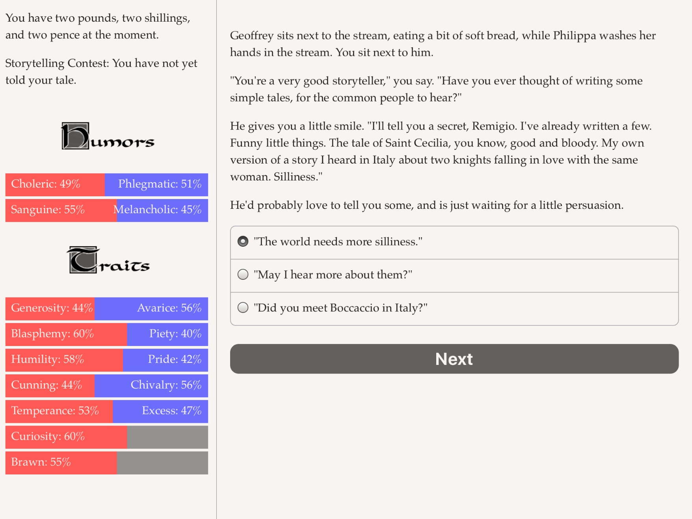The width and height of the screenshot is (692, 519).
Task: Pick "Did you meet Boccaccio in Italy?"
Action: click(454, 309)
